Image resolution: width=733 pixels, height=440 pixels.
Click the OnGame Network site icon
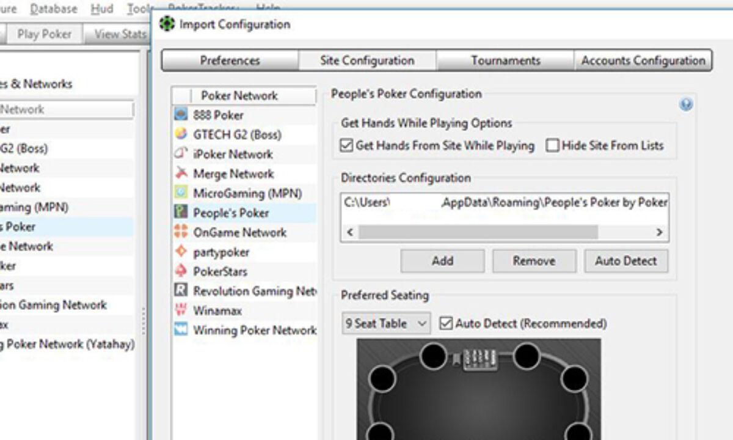181,232
